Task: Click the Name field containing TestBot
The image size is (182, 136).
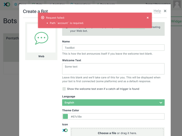Action: (x=113, y=48)
